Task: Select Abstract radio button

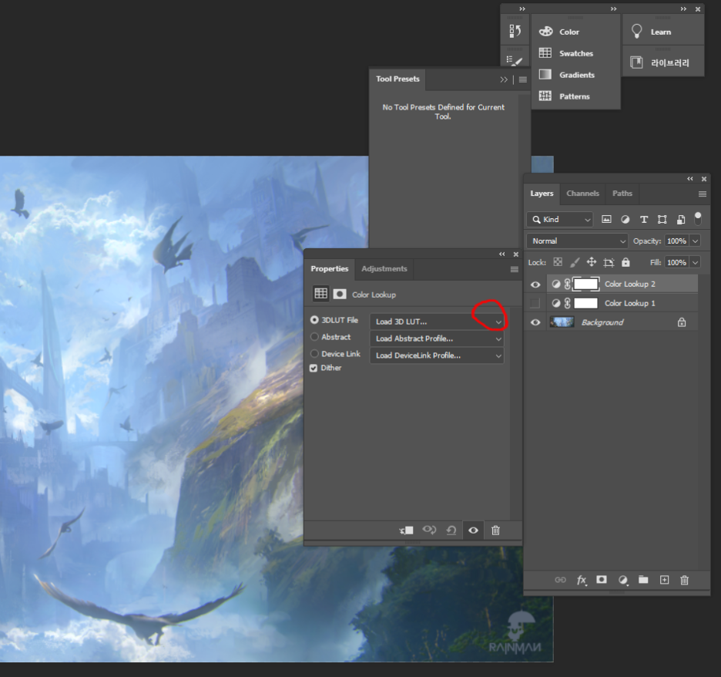Action: coord(314,337)
